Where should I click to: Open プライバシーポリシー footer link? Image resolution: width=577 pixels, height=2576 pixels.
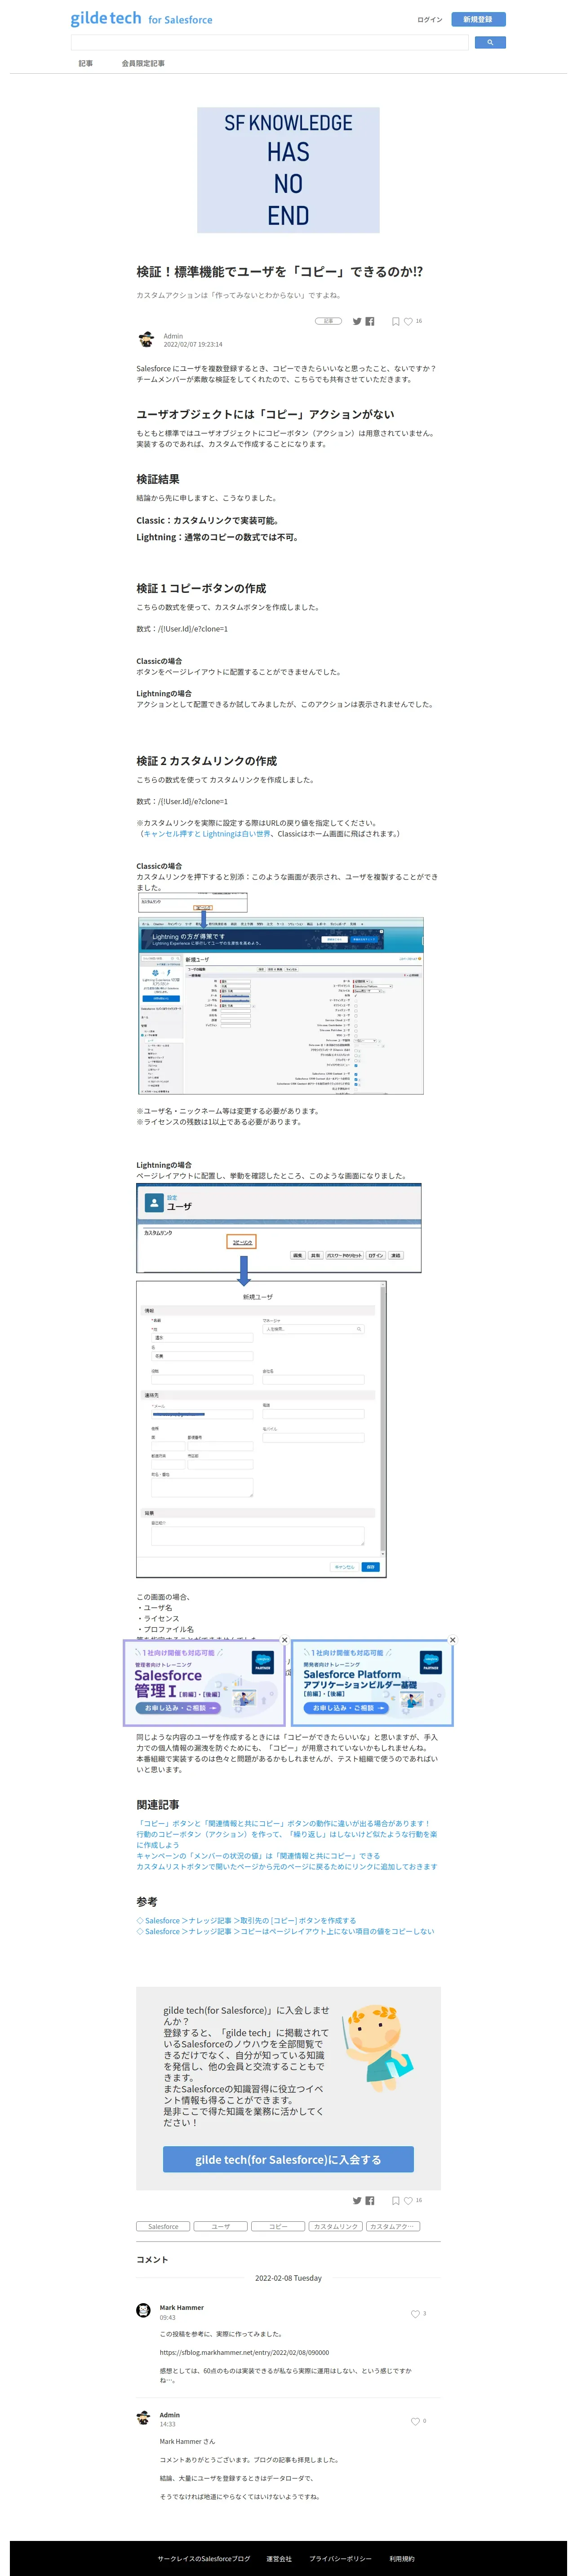click(x=340, y=2558)
